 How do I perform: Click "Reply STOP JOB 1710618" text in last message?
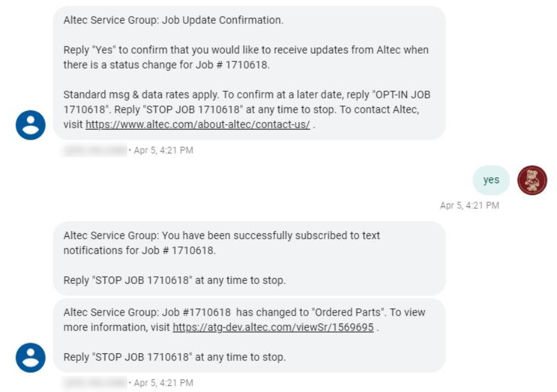pyautogui.click(x=175, y=357)
